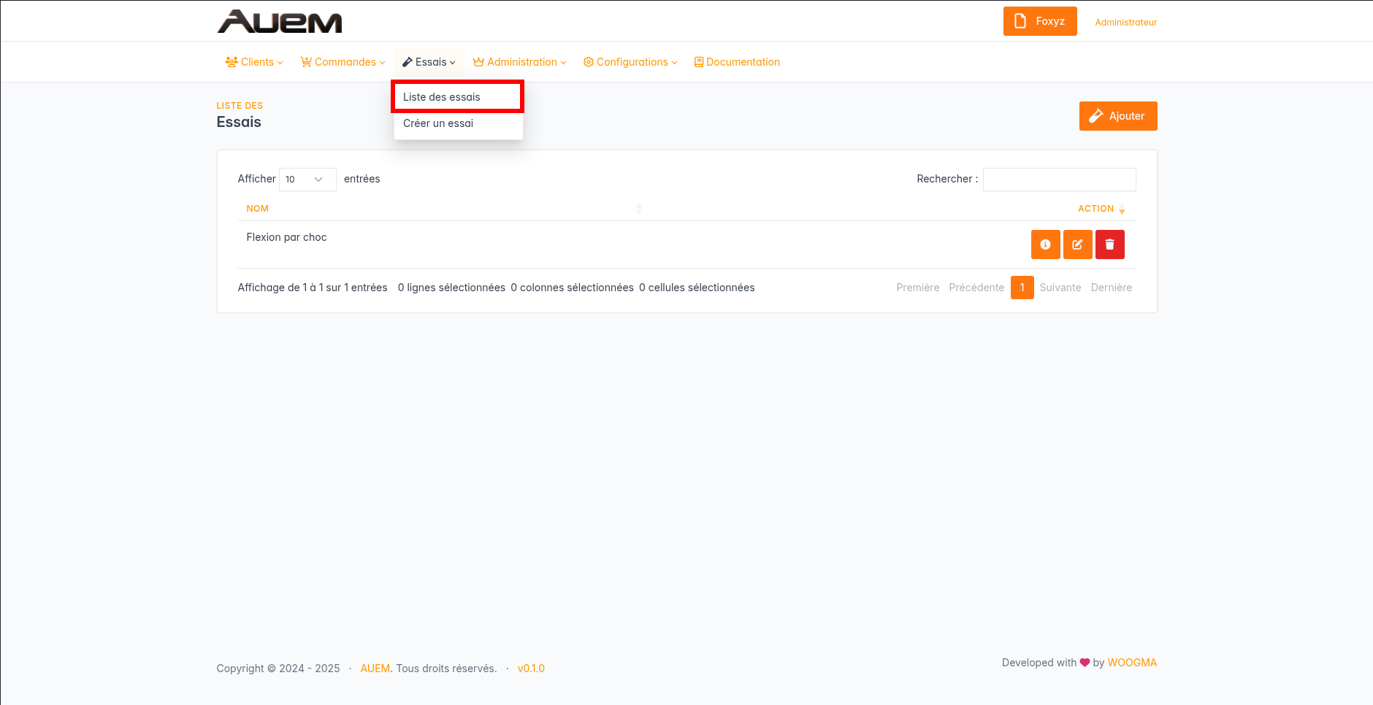Click the Rechercher search field
This screenshot has height=705, width=1373.
coord(1058,180)
